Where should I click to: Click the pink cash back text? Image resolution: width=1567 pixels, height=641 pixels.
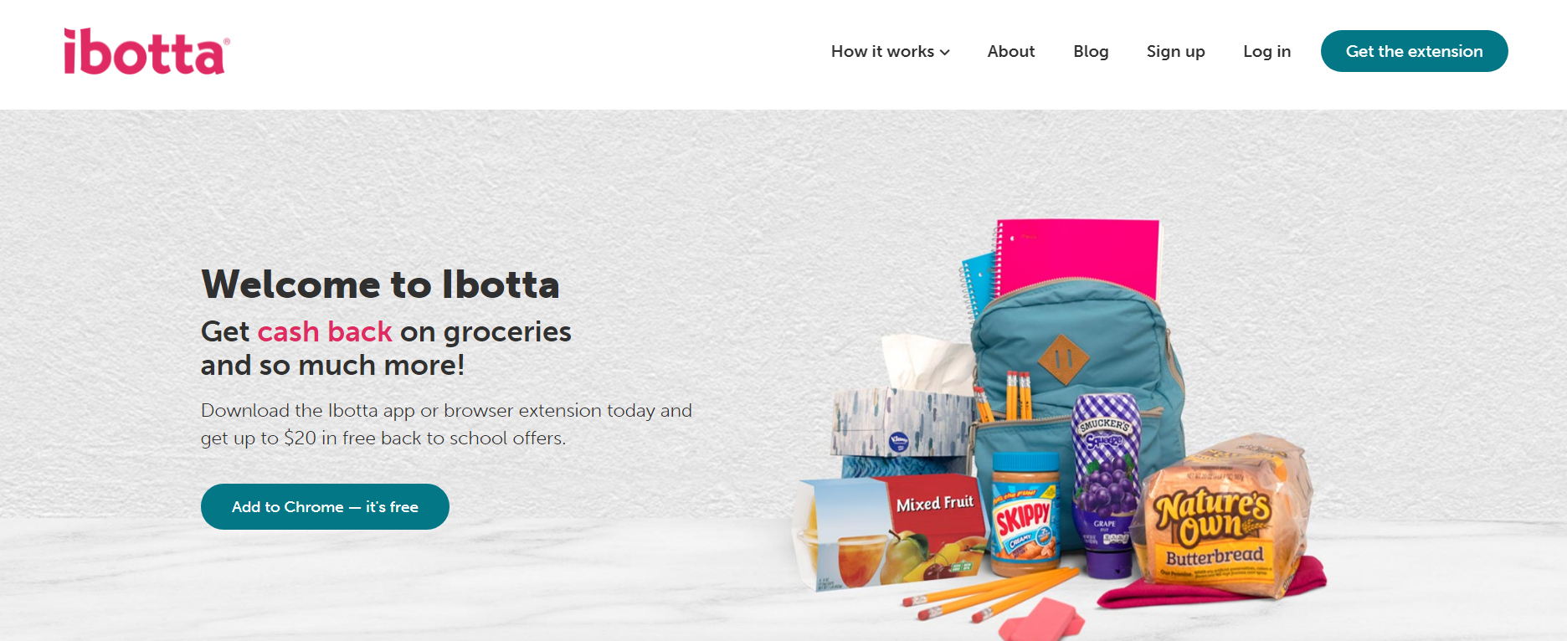325,331
